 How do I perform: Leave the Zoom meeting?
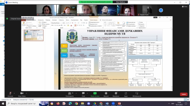tap(184, 94)
